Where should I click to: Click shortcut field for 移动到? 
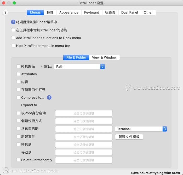tap(84, 152)
